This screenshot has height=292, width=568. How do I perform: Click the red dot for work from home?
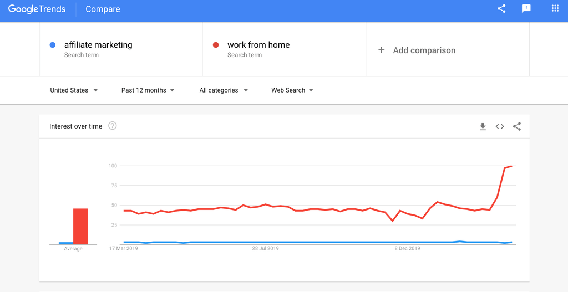[216, 45]
